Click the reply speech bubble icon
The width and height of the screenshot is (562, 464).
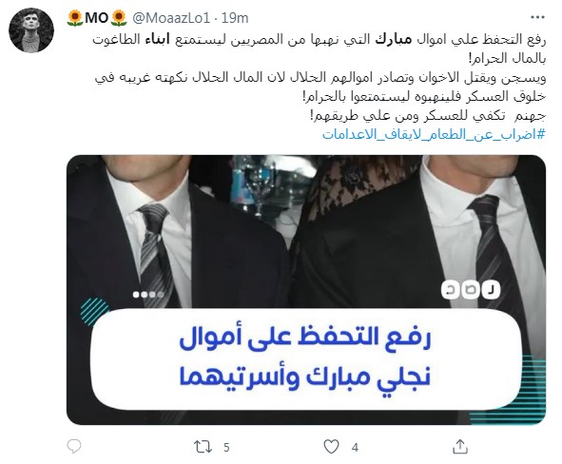tap(74, 447)
